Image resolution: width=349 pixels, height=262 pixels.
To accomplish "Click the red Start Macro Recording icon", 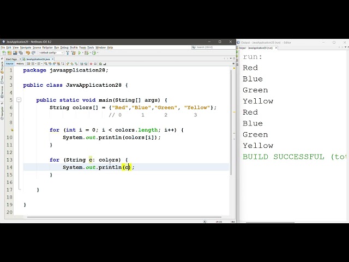I will click(91, 64).
